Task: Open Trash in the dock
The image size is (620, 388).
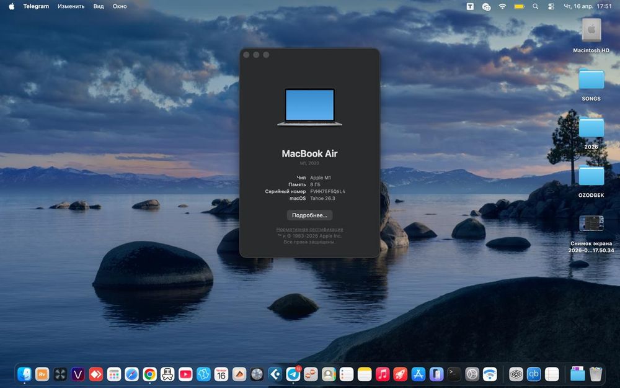Action: [595, 374]
